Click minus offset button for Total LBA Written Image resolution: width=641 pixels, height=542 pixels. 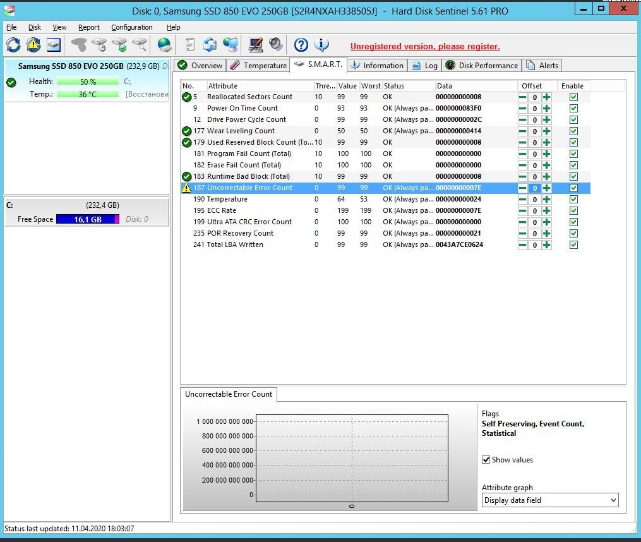(x=522, y=244)
